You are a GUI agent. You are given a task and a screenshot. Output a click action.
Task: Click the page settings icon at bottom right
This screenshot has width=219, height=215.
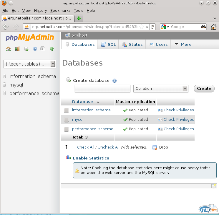tap(213, 186)
